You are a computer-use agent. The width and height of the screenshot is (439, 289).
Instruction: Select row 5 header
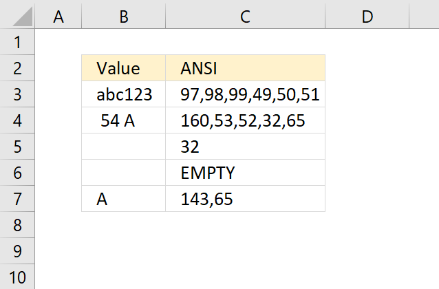pos(17,147)
